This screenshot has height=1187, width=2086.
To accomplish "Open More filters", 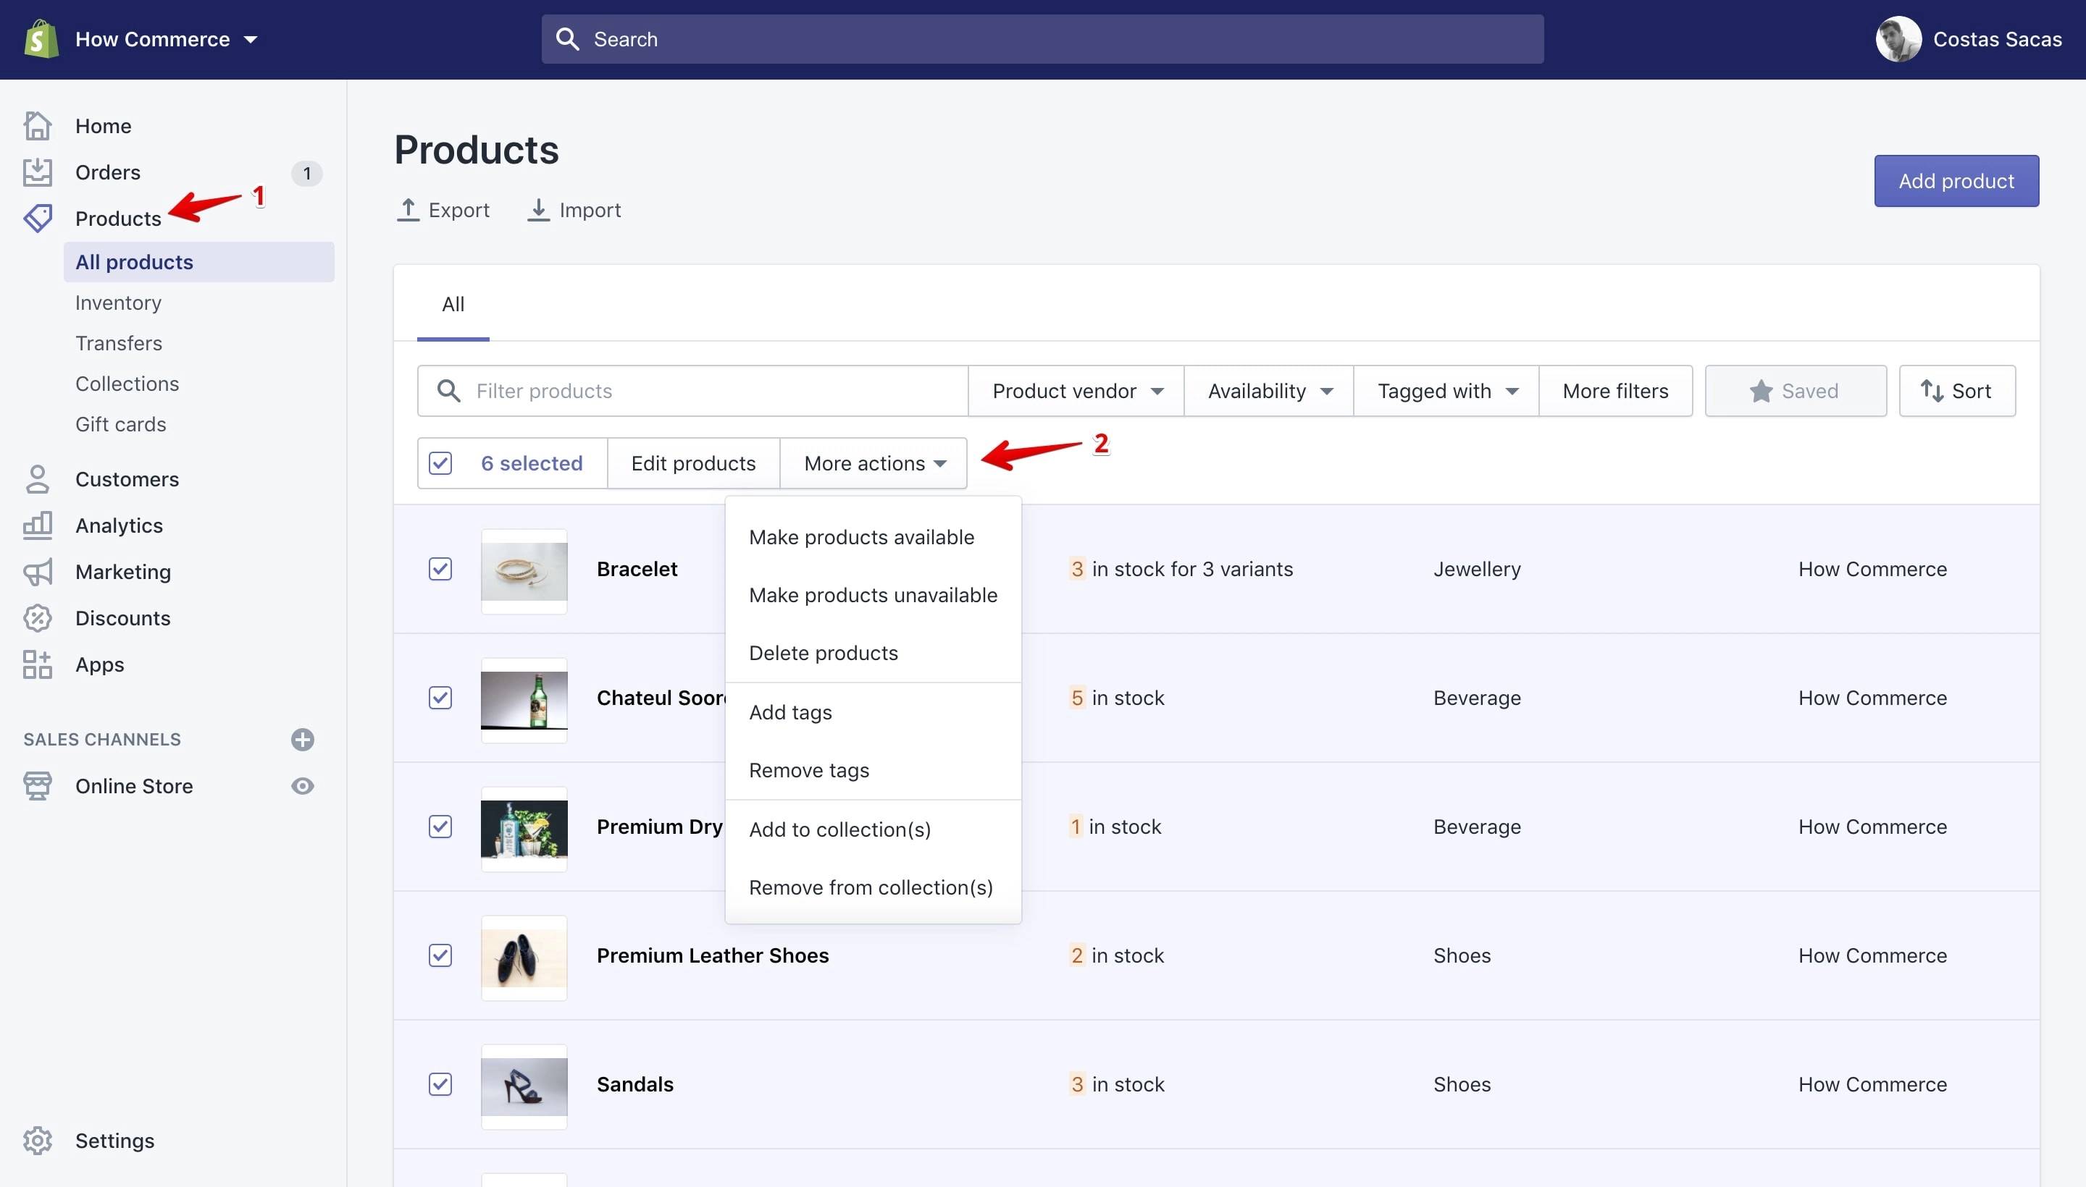I will tap(1615, 392).
